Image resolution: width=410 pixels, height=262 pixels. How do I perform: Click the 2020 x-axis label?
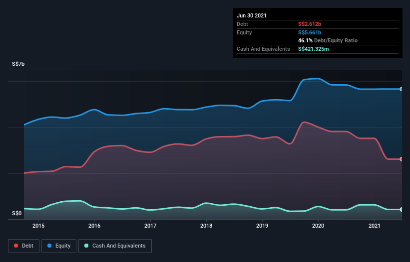click(318, 226)
